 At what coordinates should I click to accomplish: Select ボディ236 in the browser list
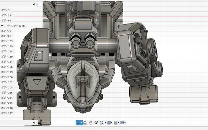click(7, 108)
